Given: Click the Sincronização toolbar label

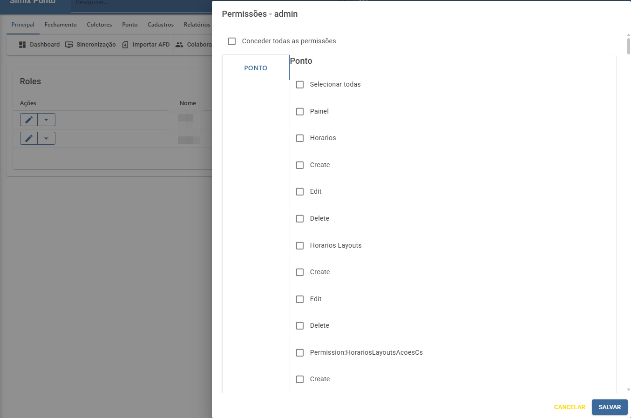Looking at the screenshot, I should click(x=96, y=45).
